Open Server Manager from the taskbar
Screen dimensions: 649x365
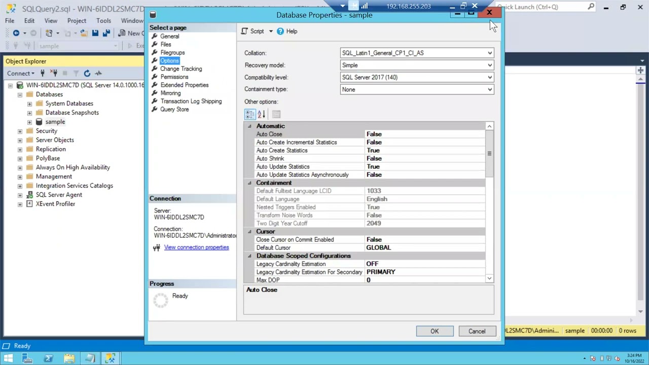[28, 358]
